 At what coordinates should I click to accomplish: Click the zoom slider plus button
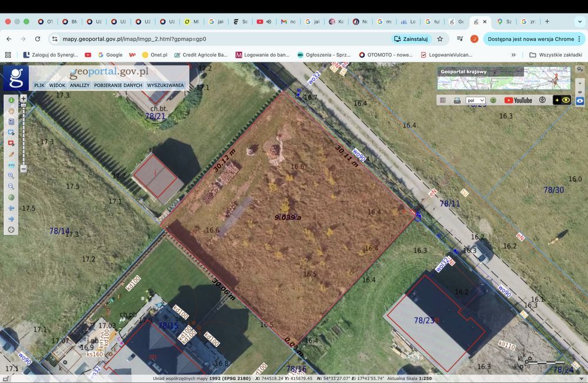pos(24,98)
